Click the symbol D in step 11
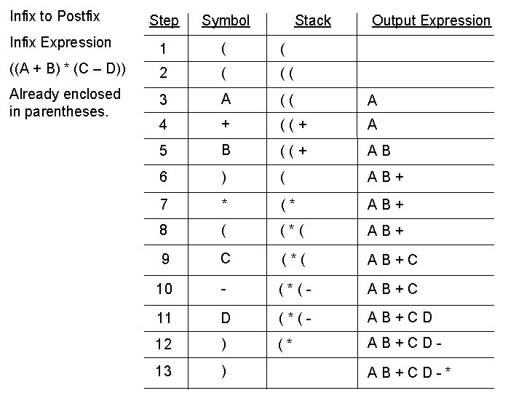This screenshot has height=393, width=524. [226, 318]
